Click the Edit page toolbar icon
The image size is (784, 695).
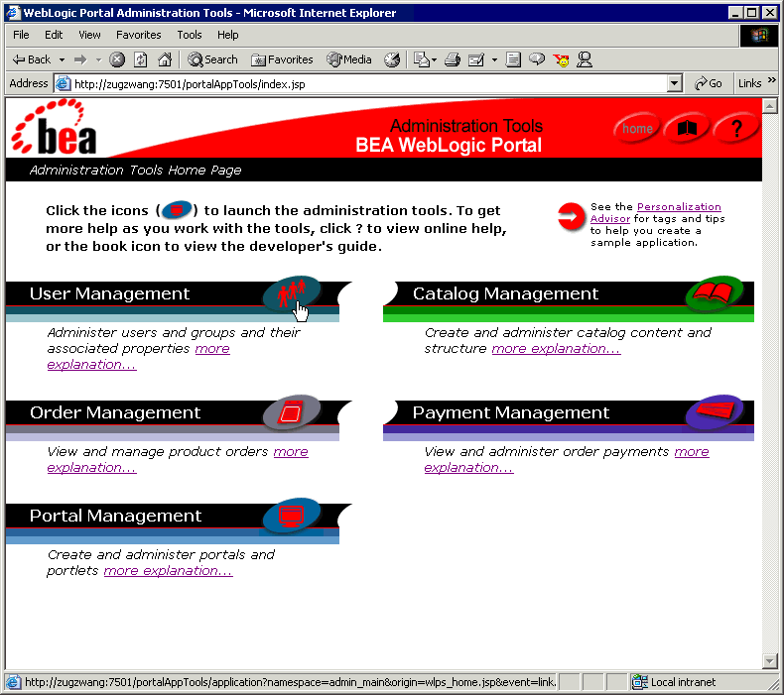476,59
